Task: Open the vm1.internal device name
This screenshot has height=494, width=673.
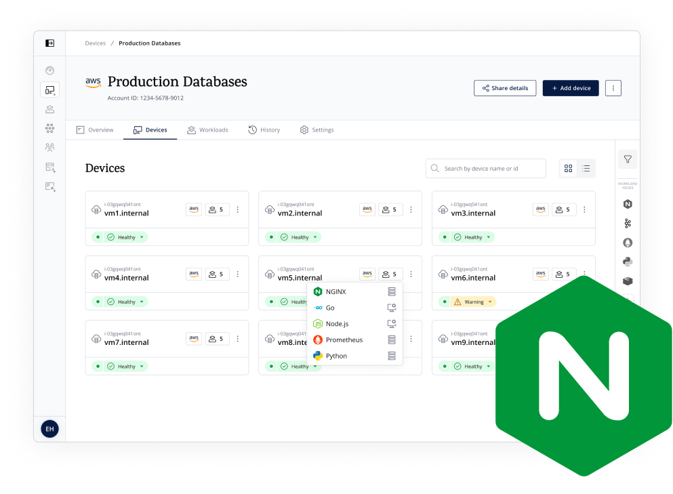Action: coord(127,213)
